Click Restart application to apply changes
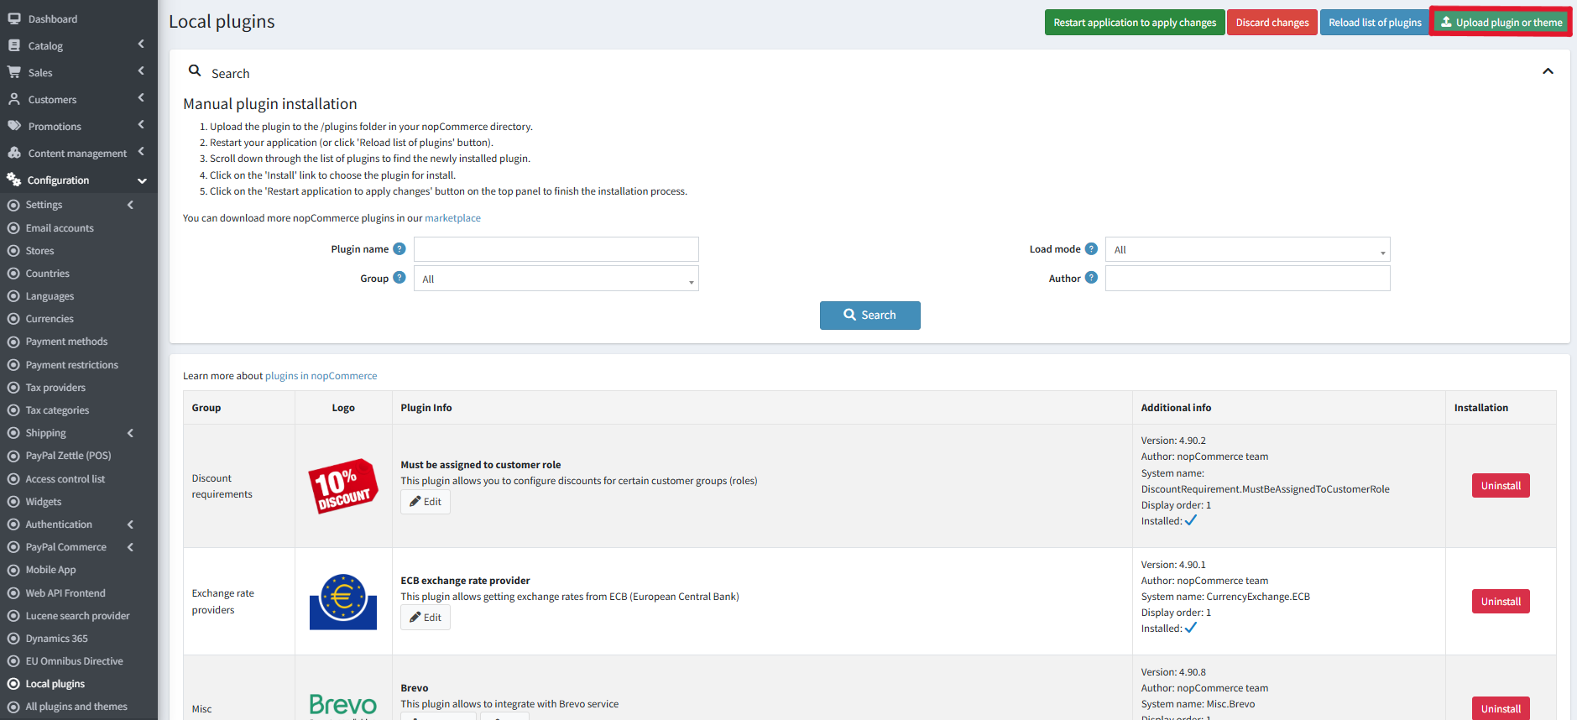The height and width of the screenshot is (720, 1577). point(1135,23)
